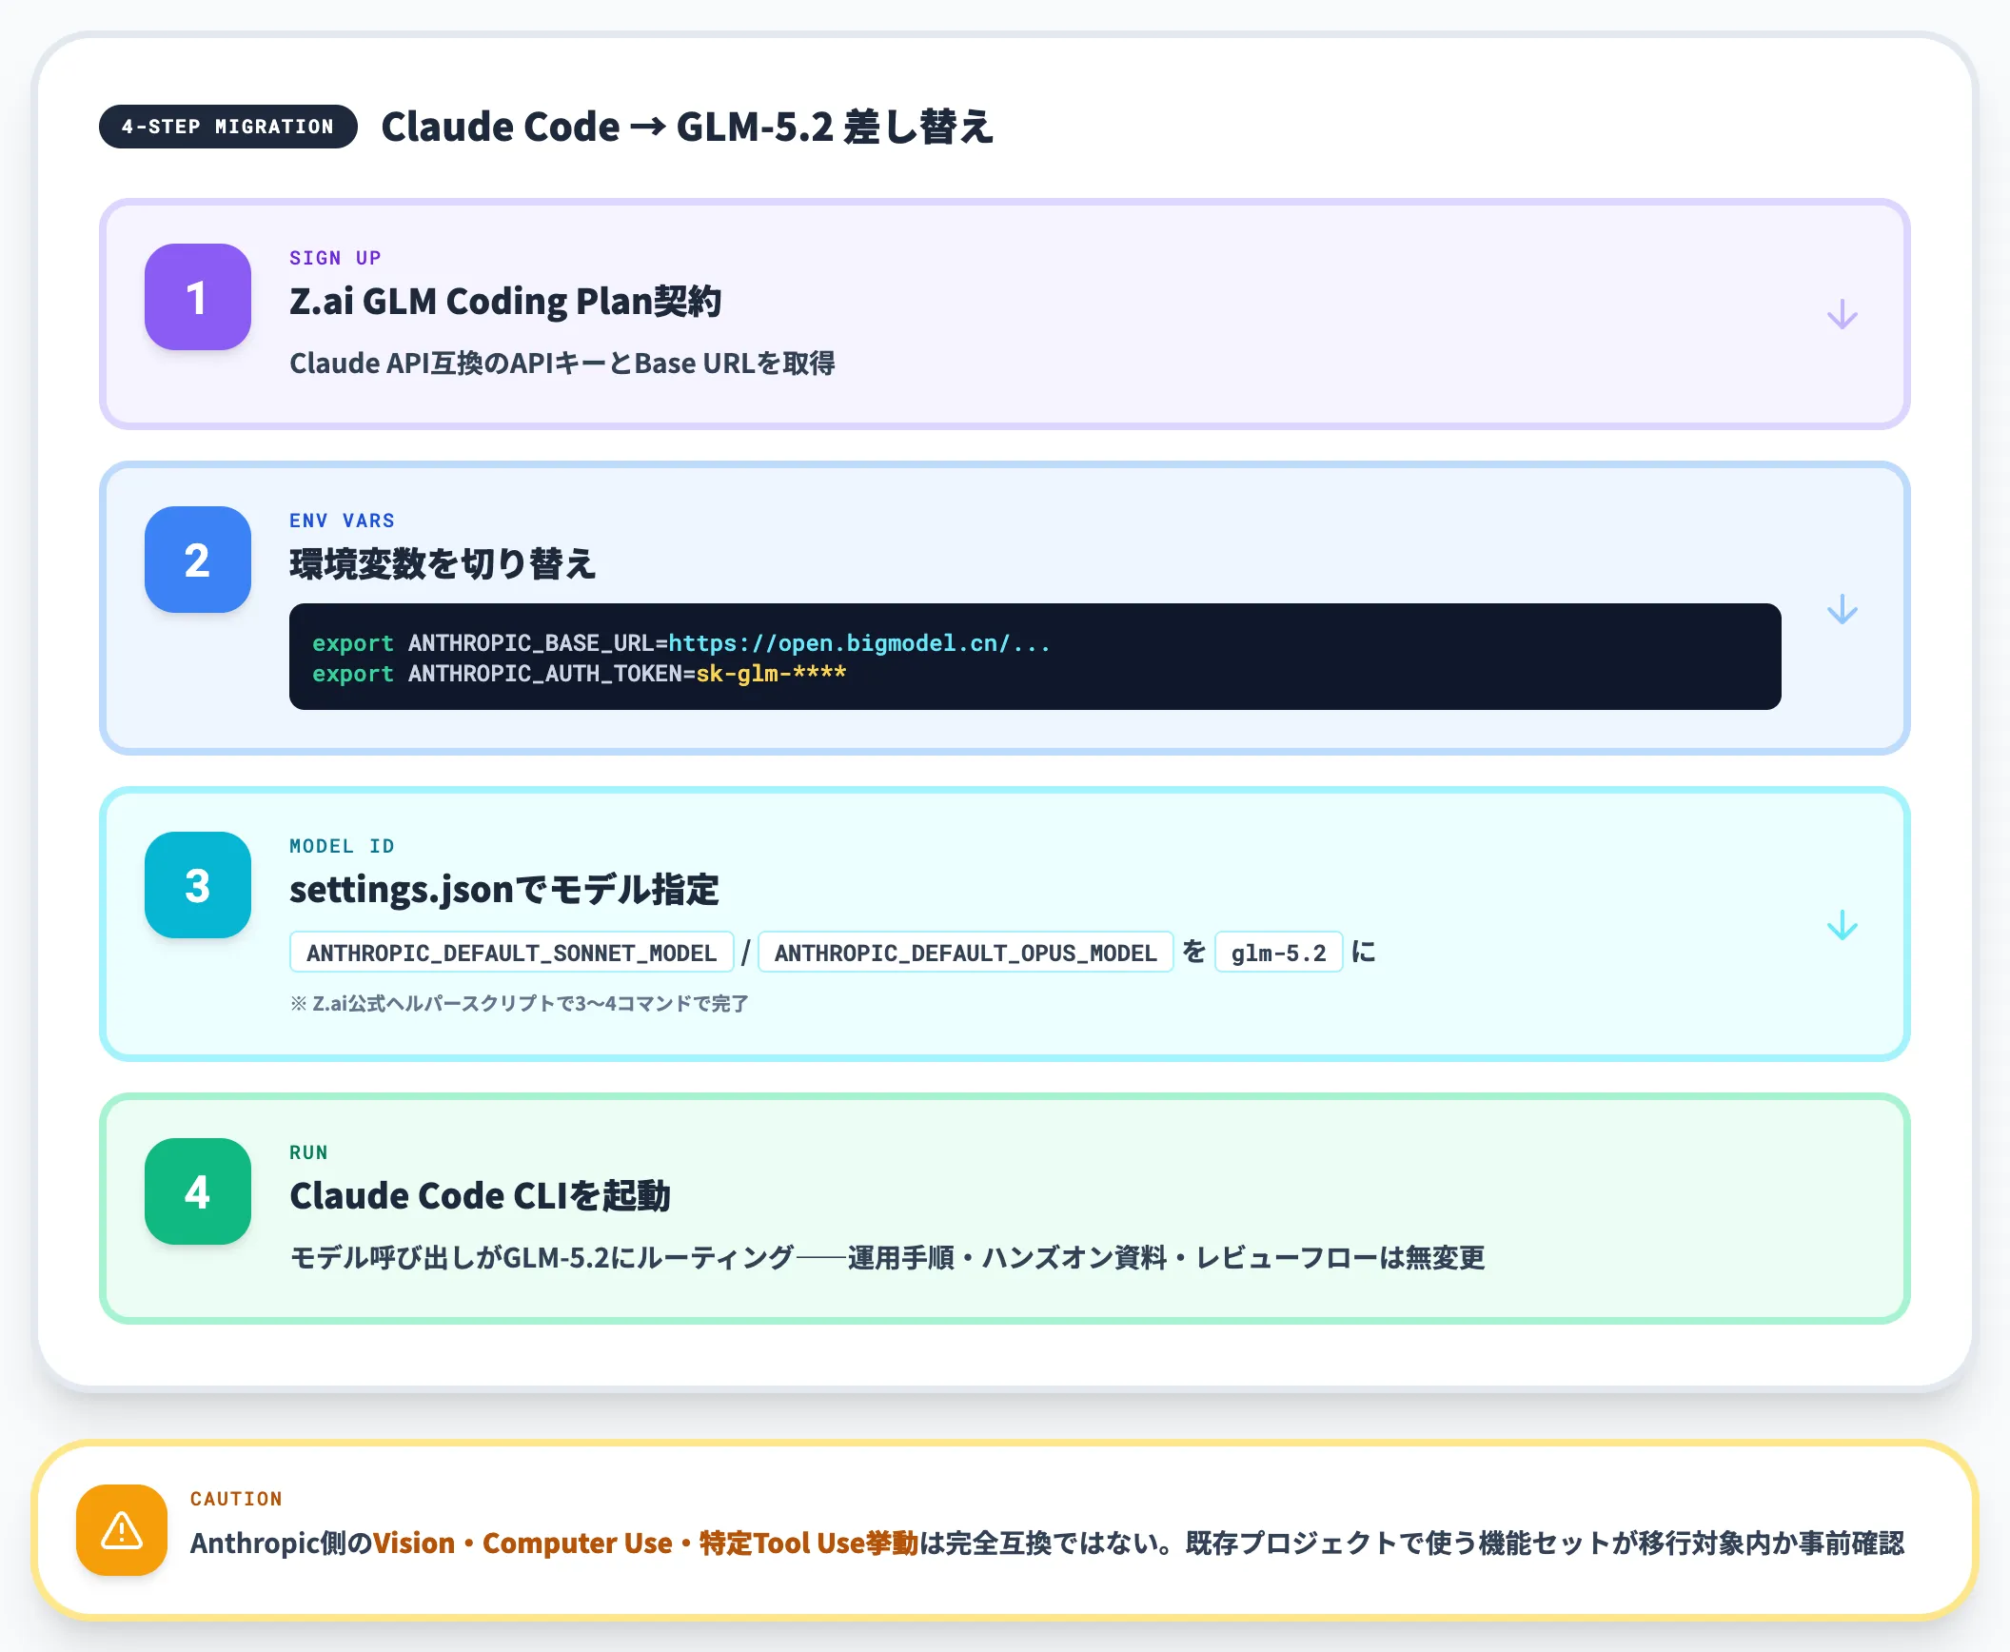Screen dimensions: 2010x1652
Task: Click the 'settings.jsonでモデル指定' title
Action: tap(504, 890)
